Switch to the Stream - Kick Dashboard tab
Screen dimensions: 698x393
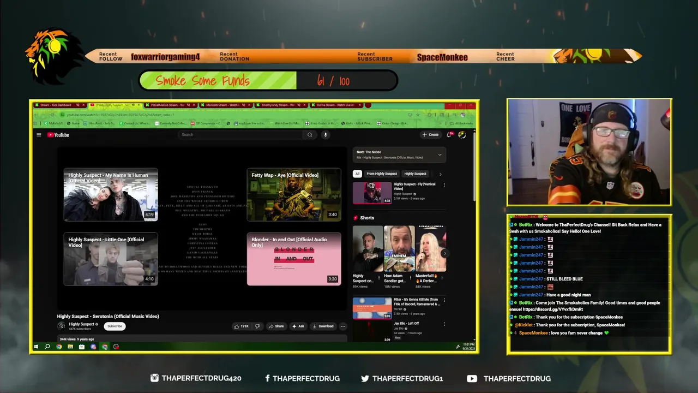pyautogui.click(x=59, y=105)
